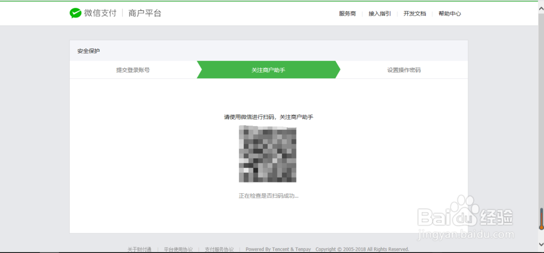Click 商户平台 header title
The width and height of the screenshot is (544, 253).
click(x=145, y=14)
